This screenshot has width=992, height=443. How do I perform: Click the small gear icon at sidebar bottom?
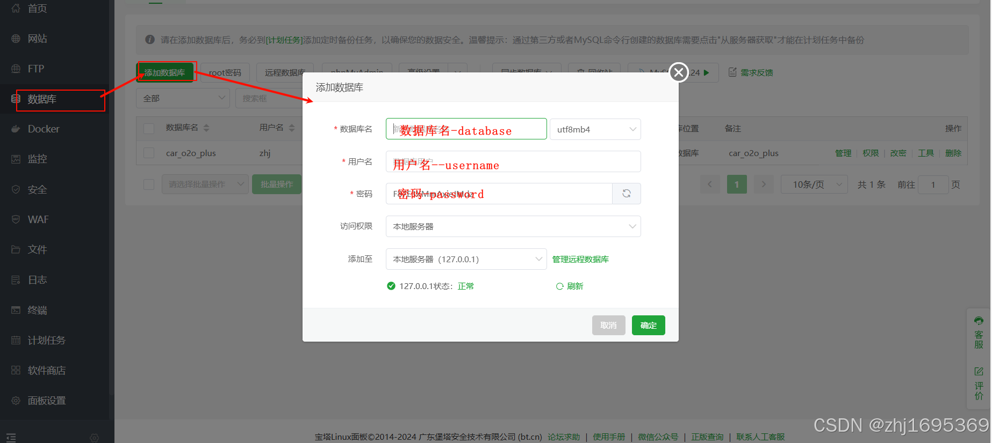[95, 438]
